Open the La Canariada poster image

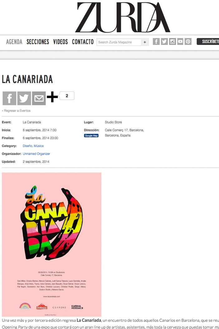pos(51,244)
